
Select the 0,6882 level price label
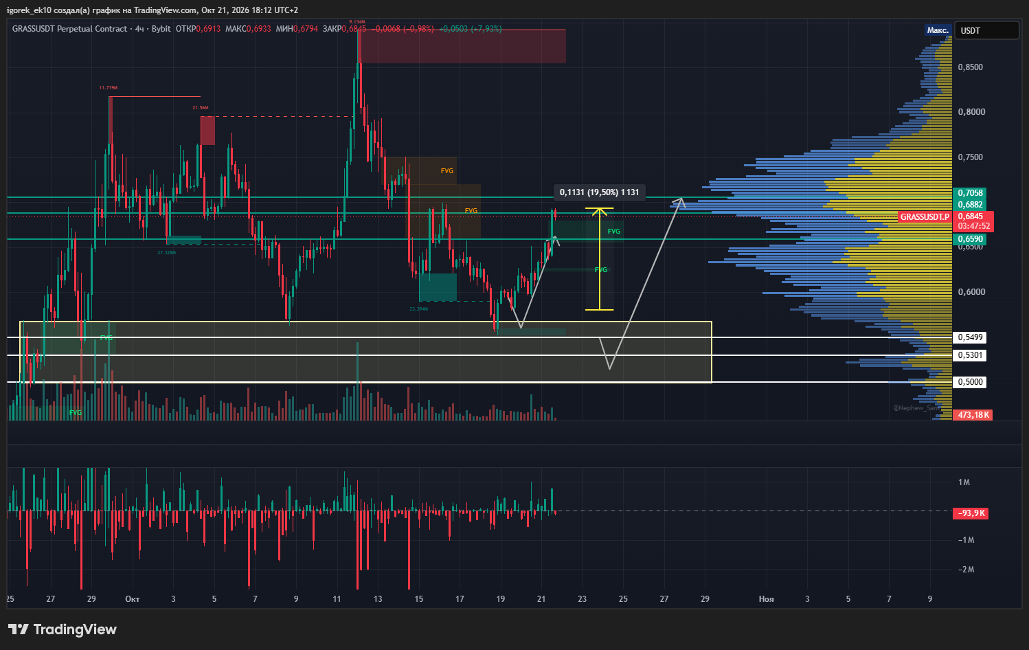coord(971,205)
